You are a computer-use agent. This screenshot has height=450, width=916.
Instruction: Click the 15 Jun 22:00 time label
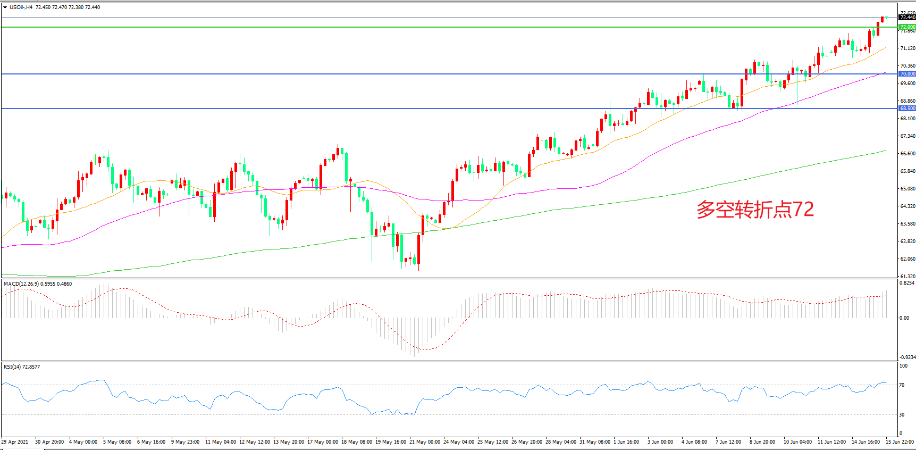coord(900,442)
